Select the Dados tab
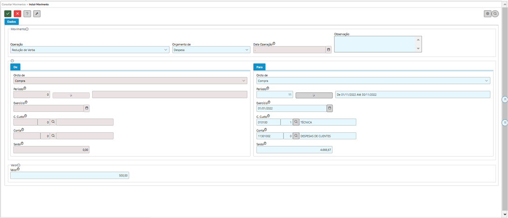Viewport: 508px width, 218px height. pos(12,21)
